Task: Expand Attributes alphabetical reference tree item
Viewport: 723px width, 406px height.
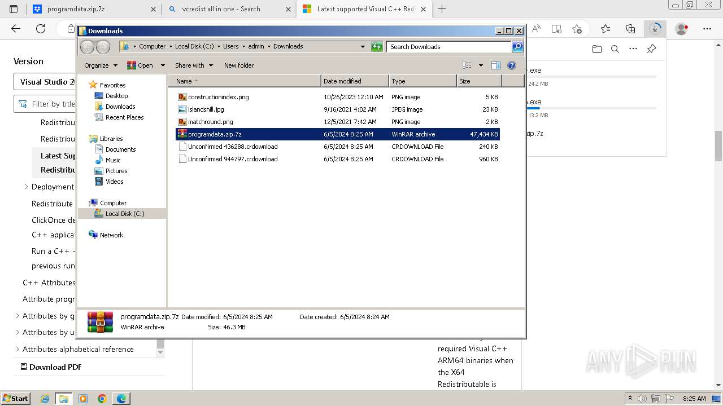Action: (x=17, y=349)
